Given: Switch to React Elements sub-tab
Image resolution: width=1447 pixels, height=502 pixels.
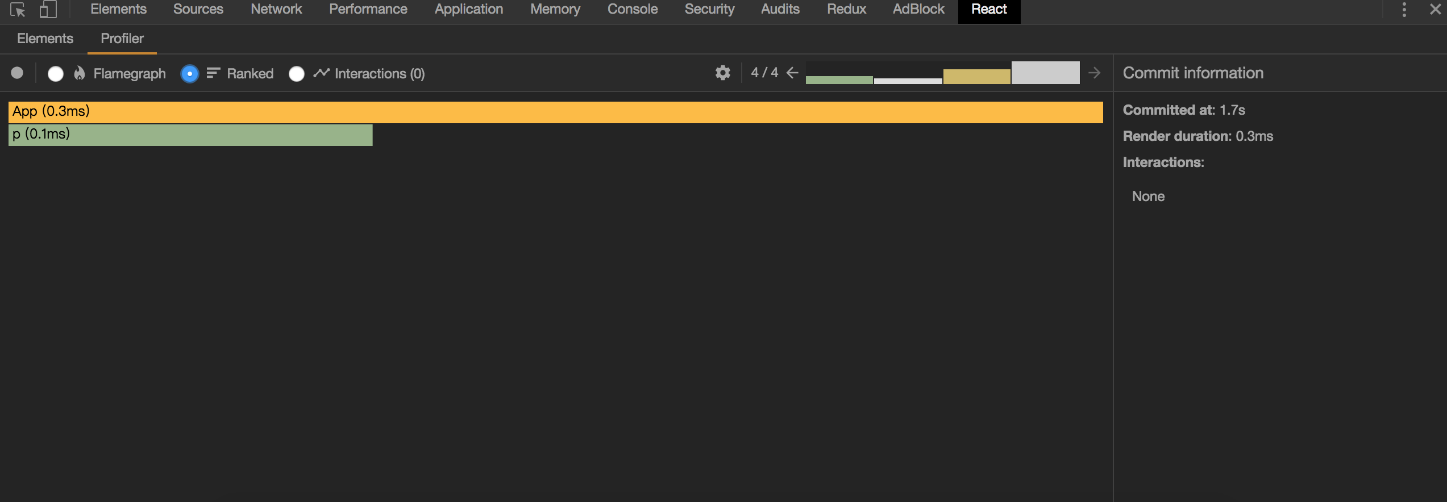Looking at the screenshot, I should [45, 39].
